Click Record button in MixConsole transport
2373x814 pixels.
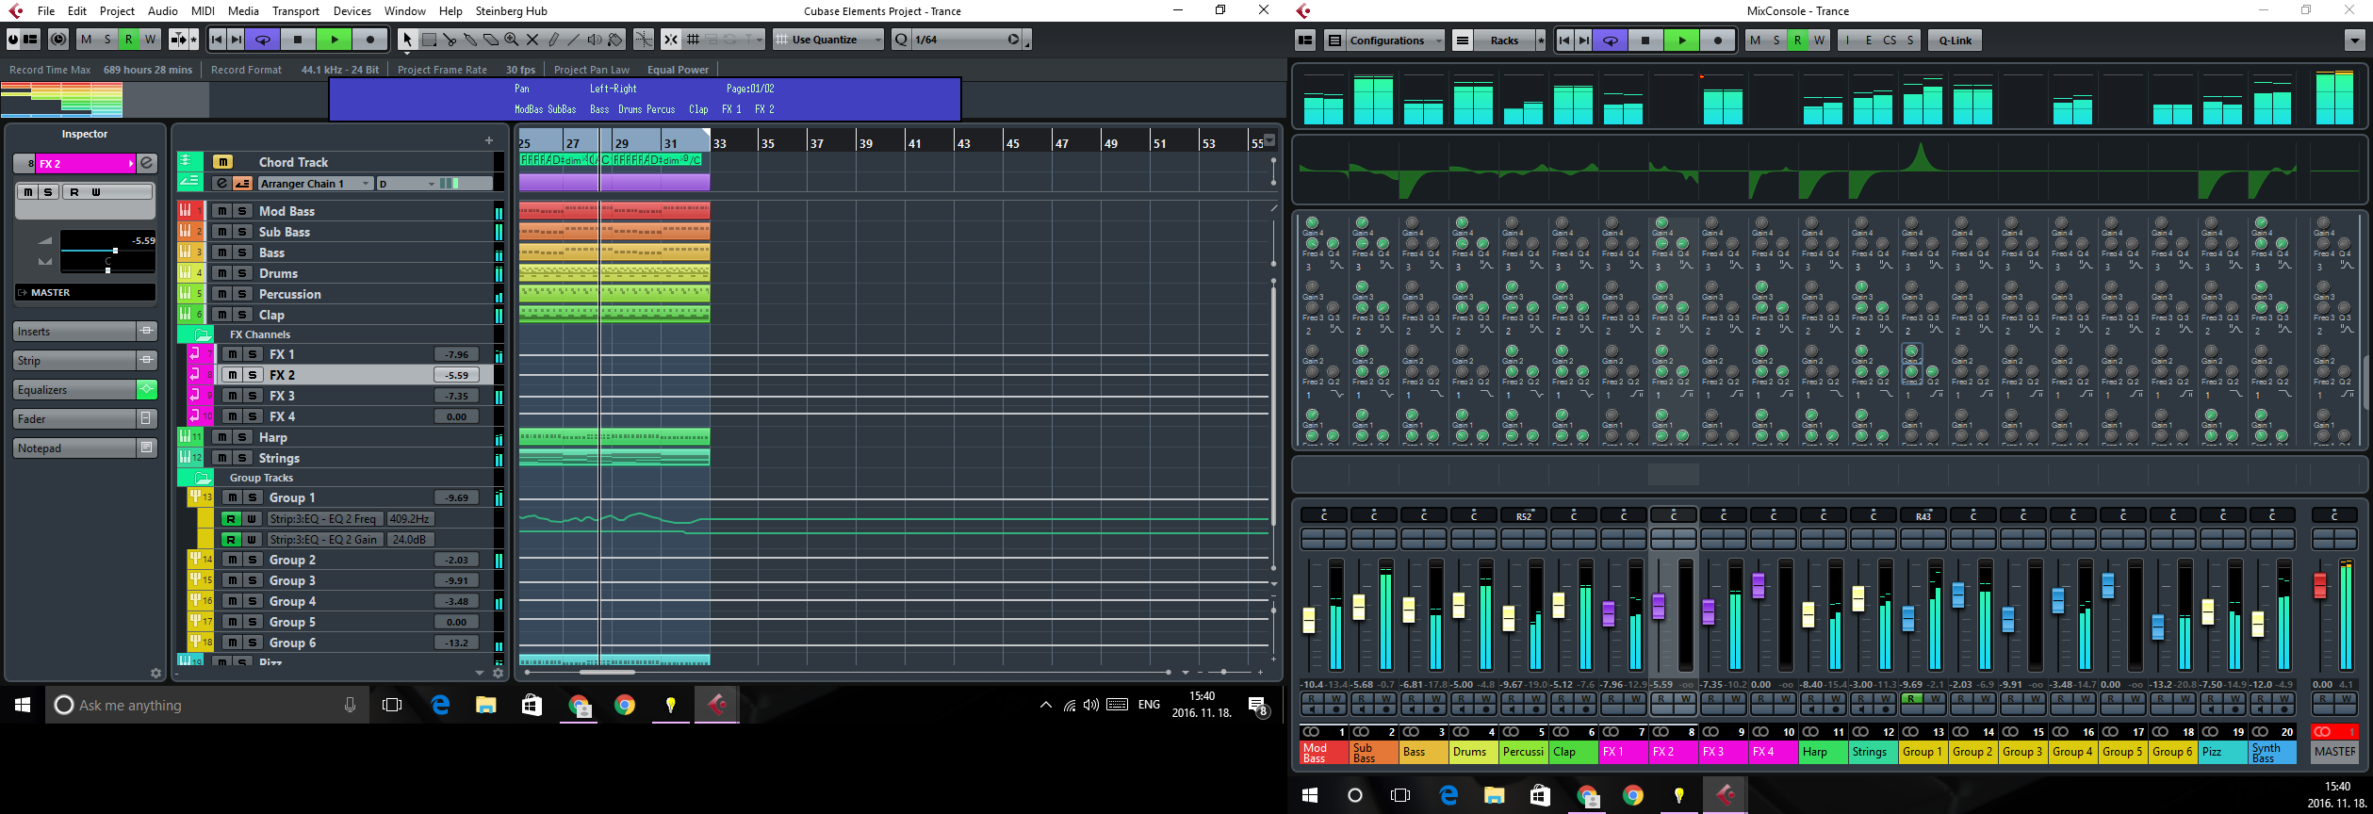[1717, 41]
